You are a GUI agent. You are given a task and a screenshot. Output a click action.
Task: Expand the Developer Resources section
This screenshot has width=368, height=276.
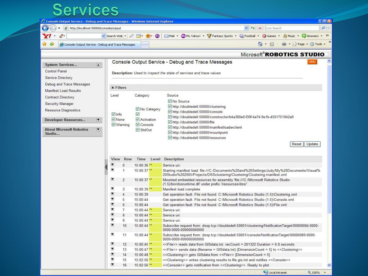98,120
